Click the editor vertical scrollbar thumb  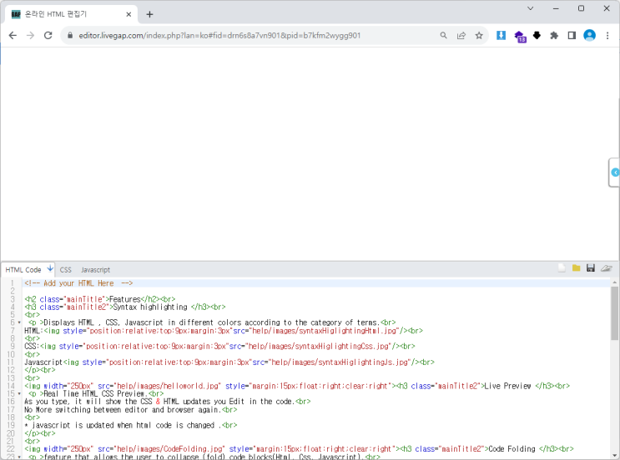click(614, 313)
